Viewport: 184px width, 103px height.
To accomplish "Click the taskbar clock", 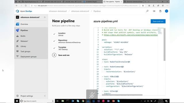I will click(x=160, y=101).
